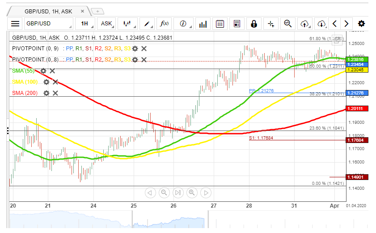
Task: Remove the SMA (55) indicator
Action: click(x=52, y=71)
